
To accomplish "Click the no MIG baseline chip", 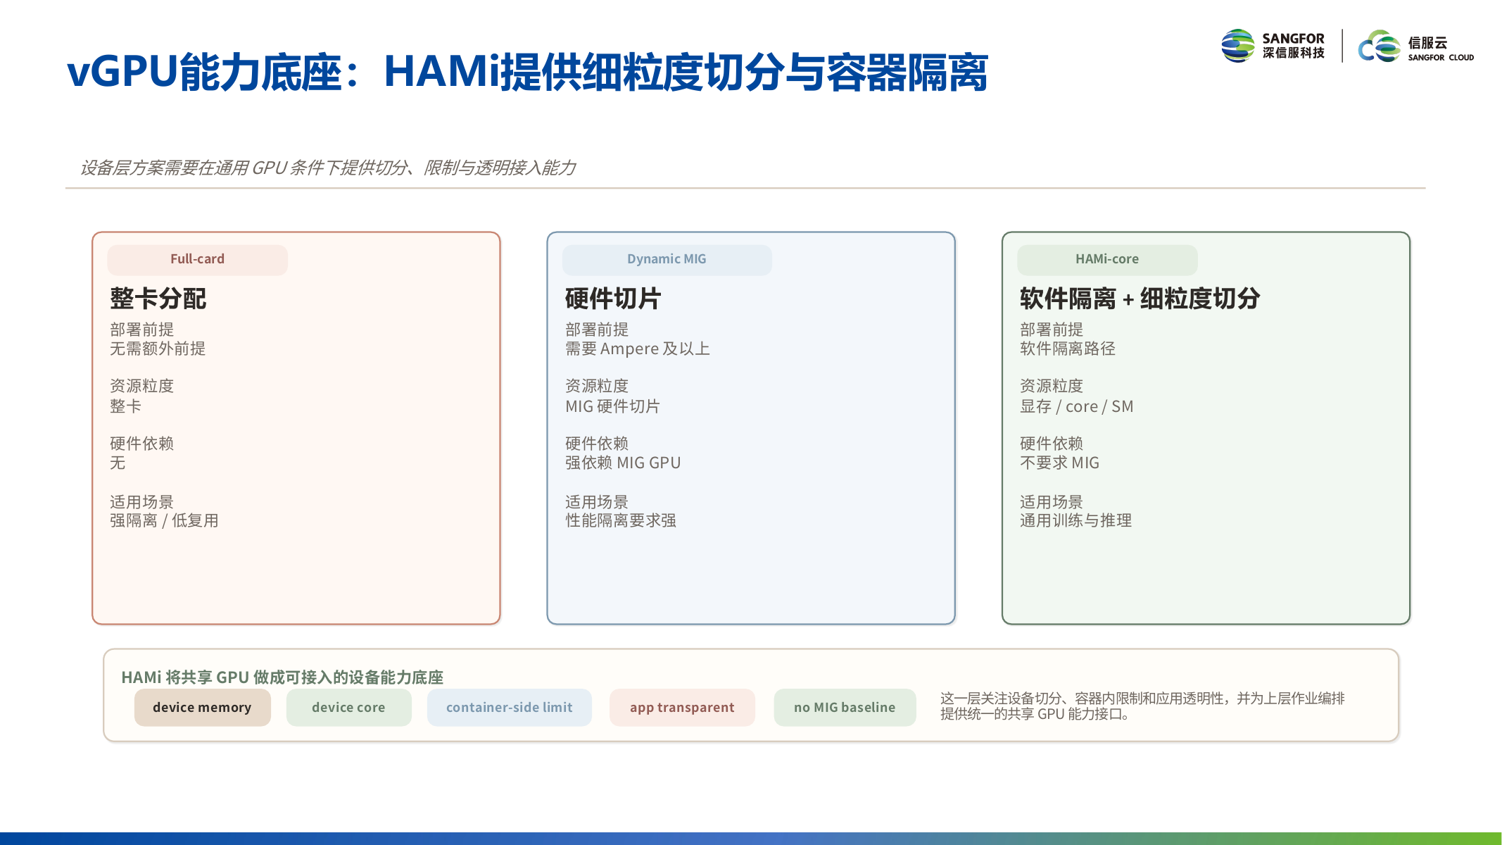I will point(845,707).
